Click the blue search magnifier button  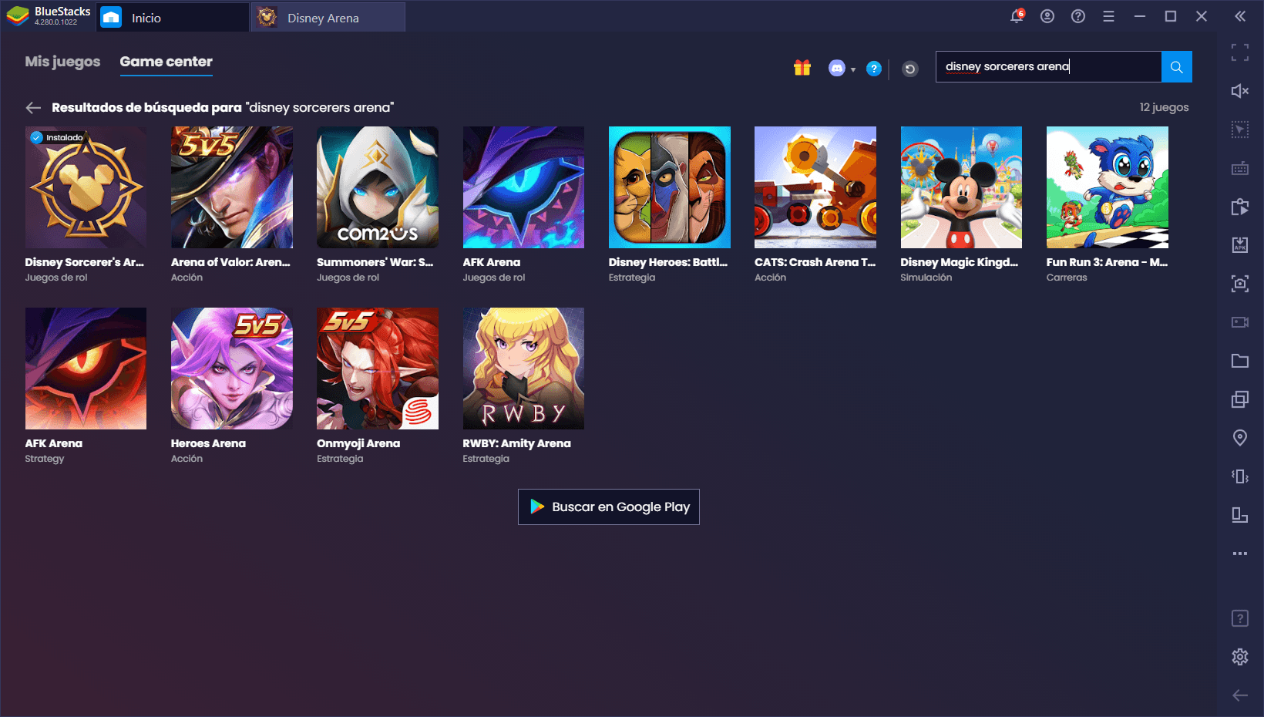pos(1176,67)
